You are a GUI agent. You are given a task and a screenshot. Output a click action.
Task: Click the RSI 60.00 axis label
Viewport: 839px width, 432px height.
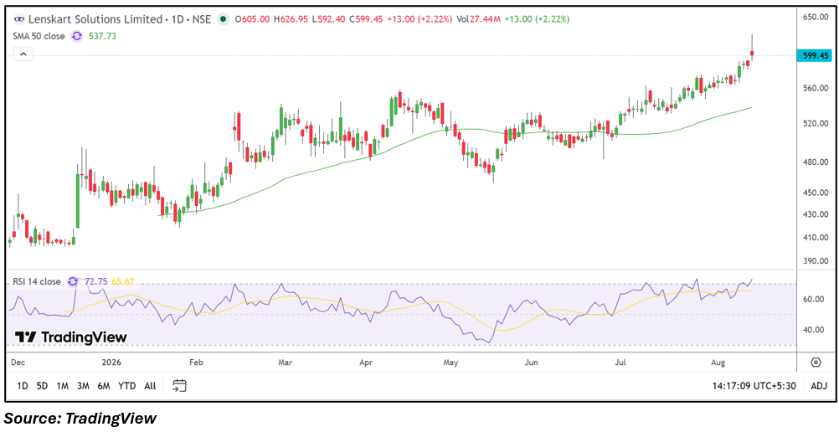[x=813, y=299]
